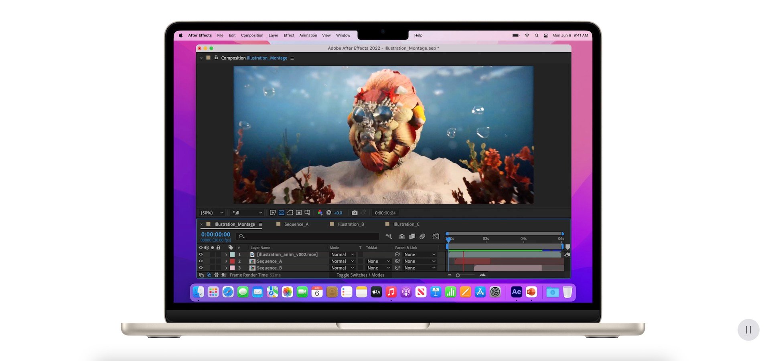Click the Render Time pane icon
Image resolution: width=770 pixels, height=361 pixels.
pyautogui.click(x=224, y=275)
